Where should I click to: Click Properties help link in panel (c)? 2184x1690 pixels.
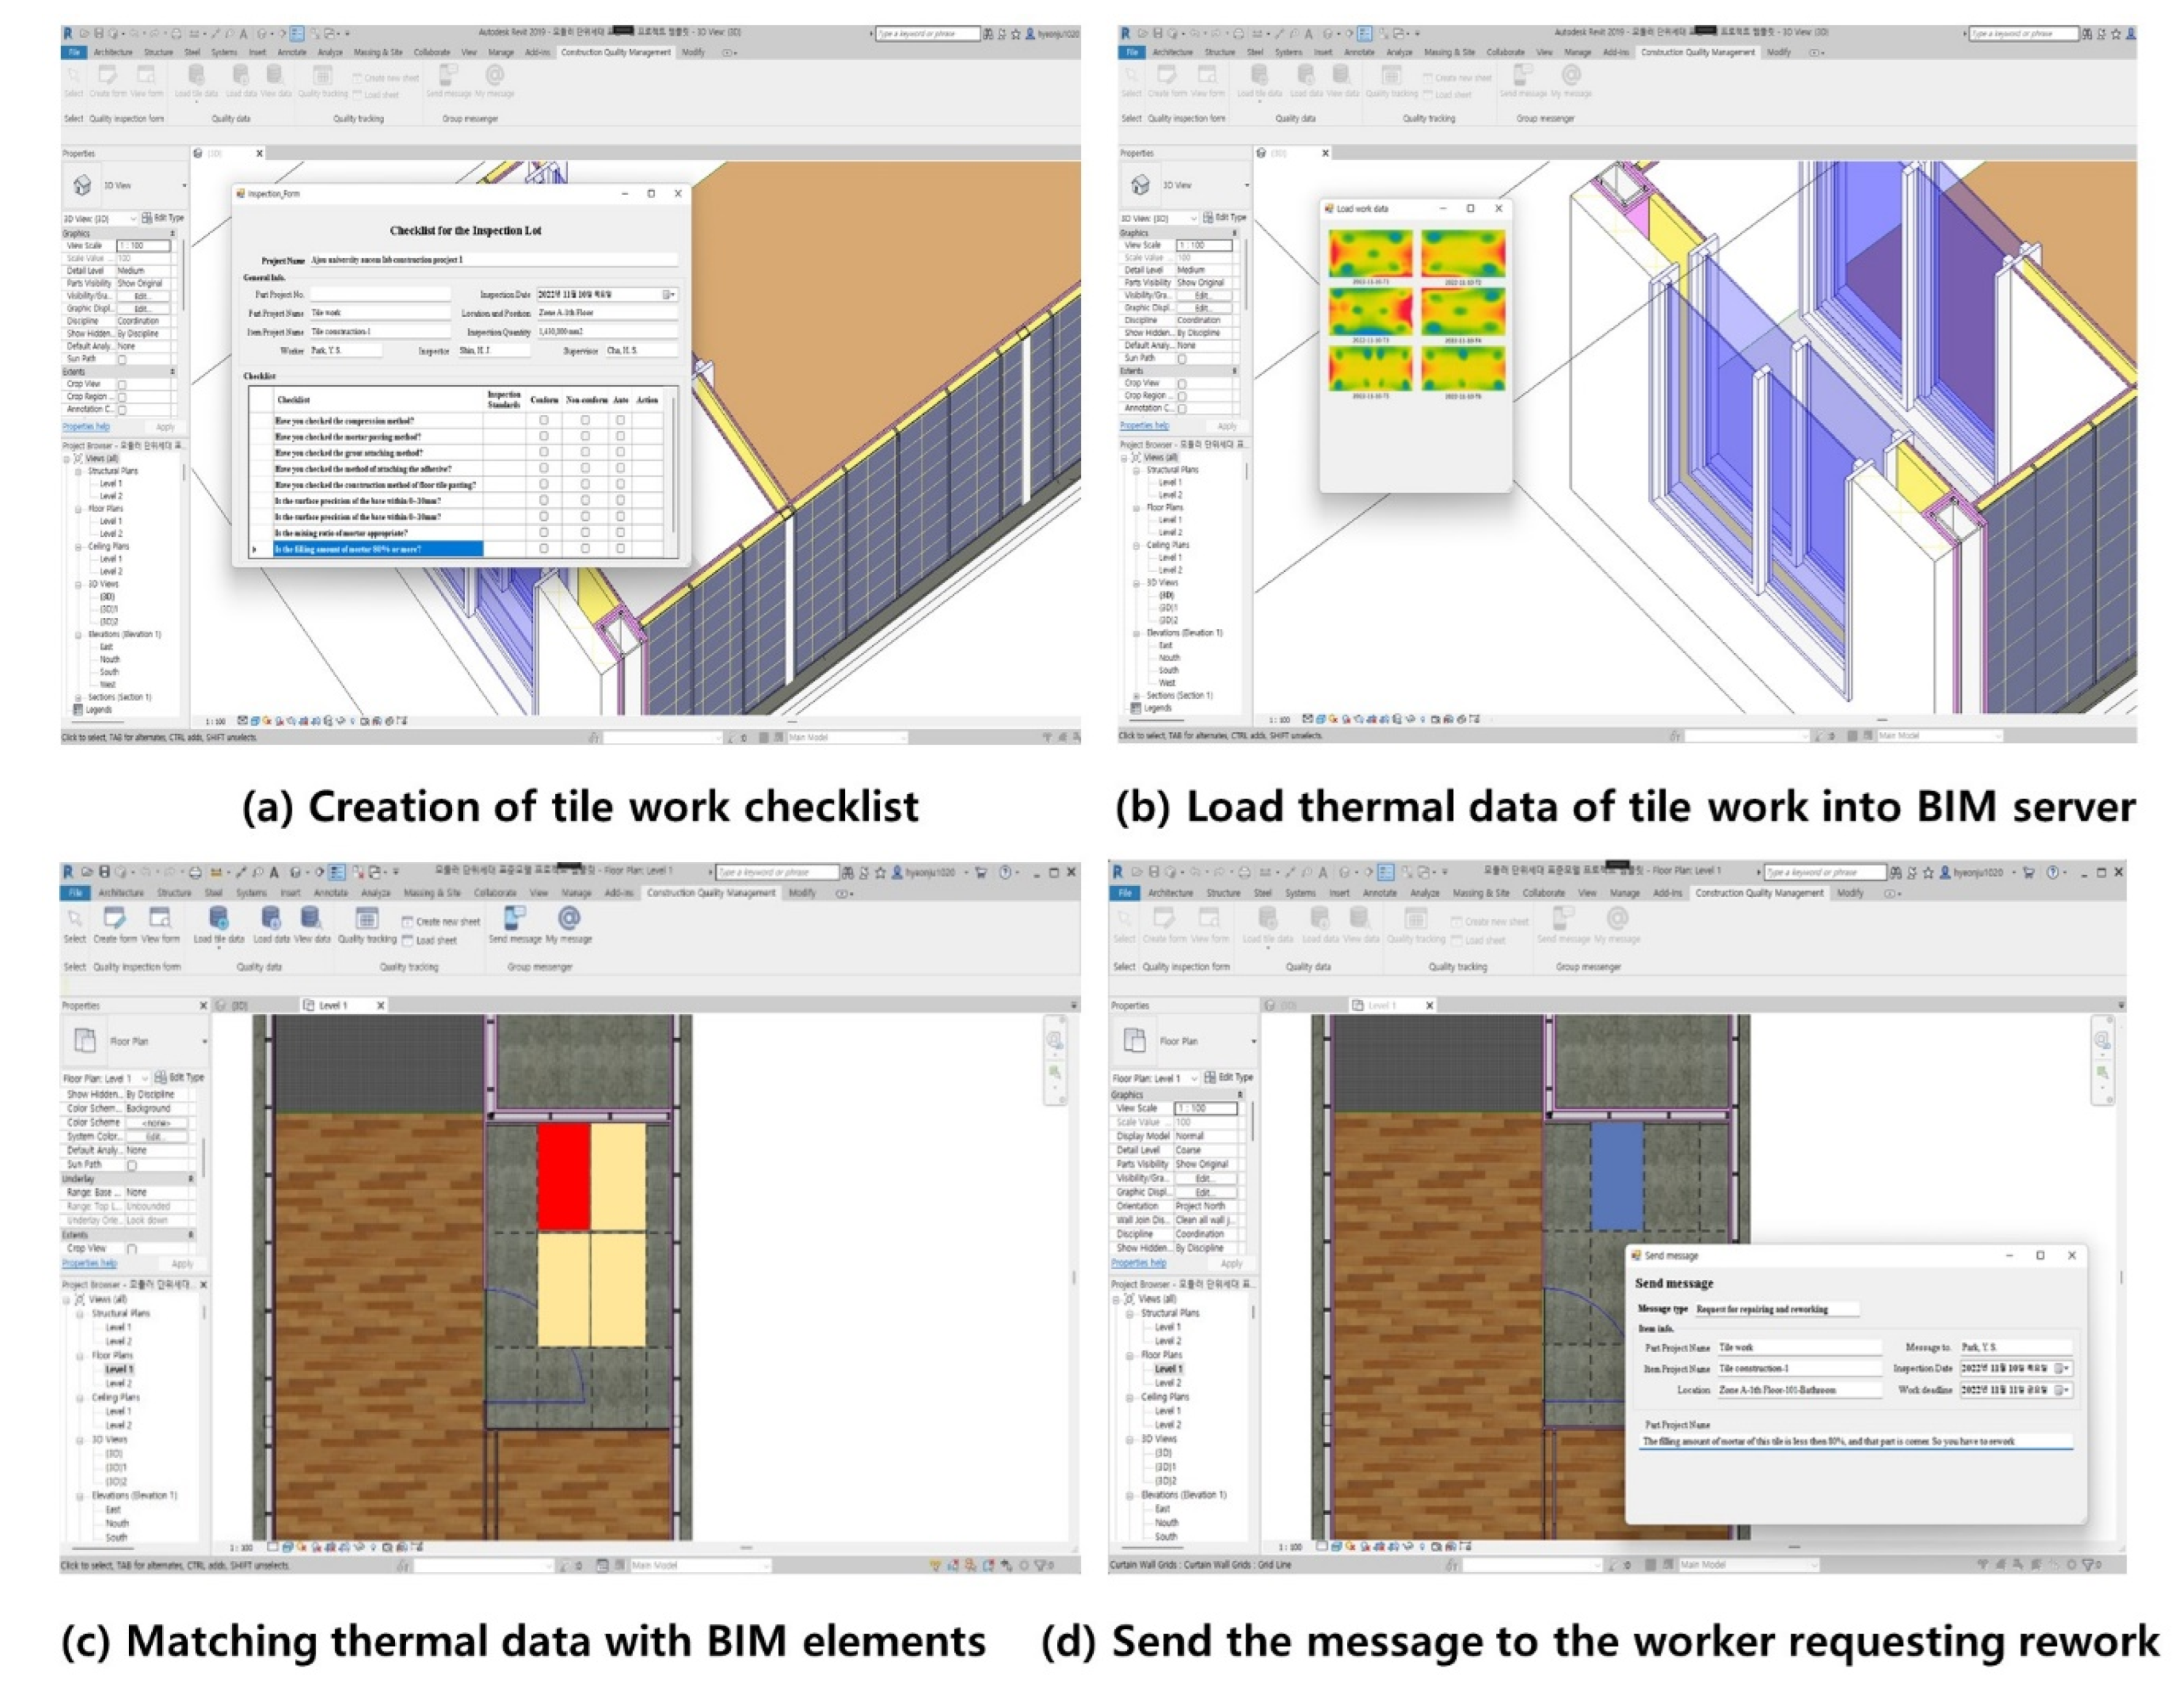(x=89, y=1264)
